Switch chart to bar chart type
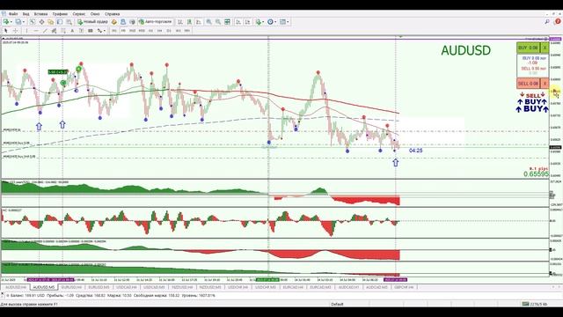This screenshot has width=563, height=317. click(180, 22)
